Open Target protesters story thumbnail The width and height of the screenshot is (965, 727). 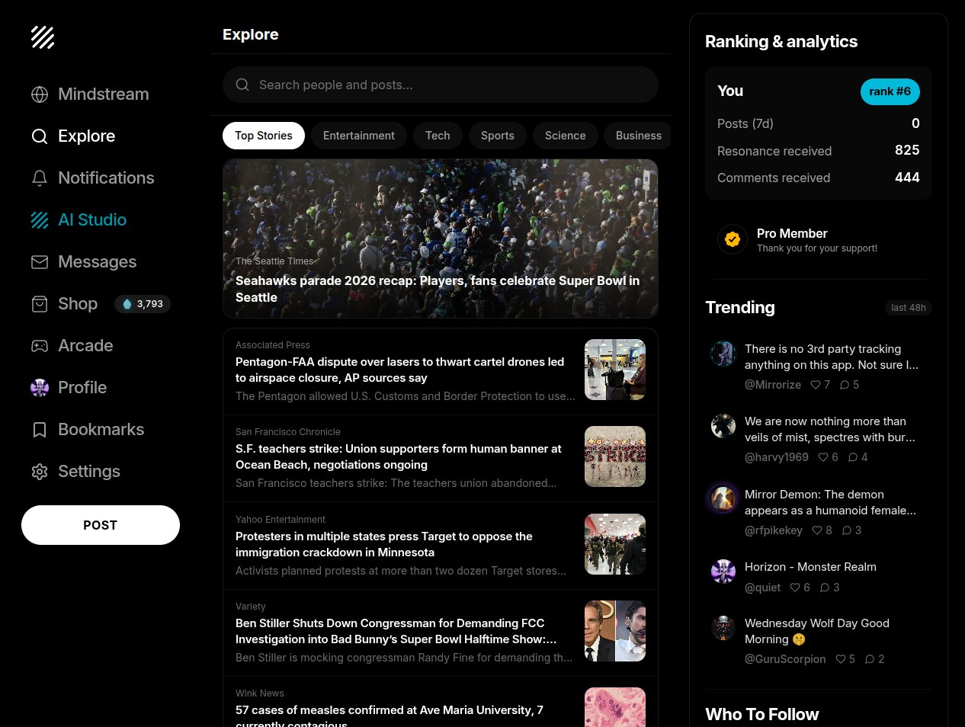coord(615,544)
